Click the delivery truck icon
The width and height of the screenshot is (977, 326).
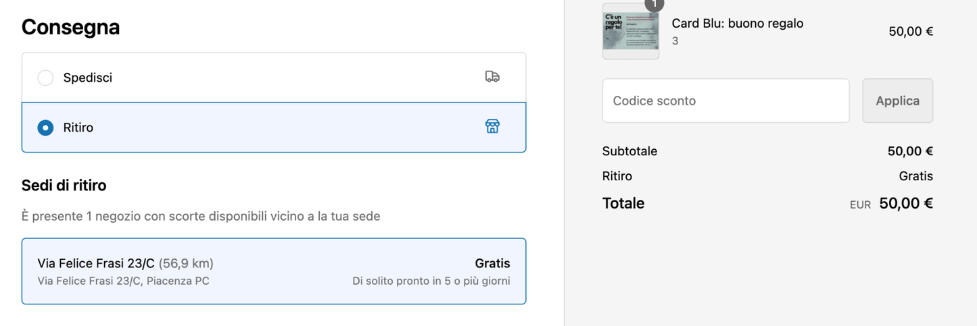[492, 77]
